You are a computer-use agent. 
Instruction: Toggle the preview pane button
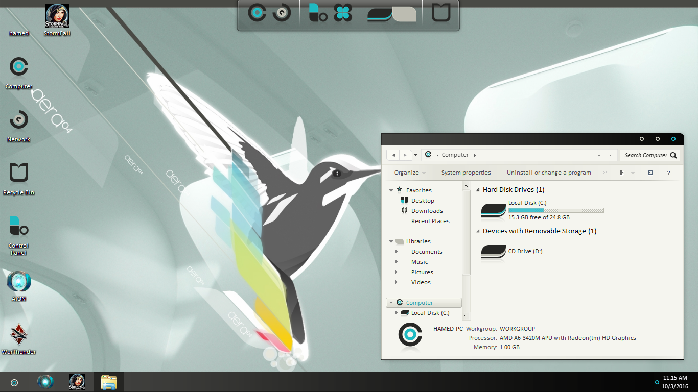650,173
